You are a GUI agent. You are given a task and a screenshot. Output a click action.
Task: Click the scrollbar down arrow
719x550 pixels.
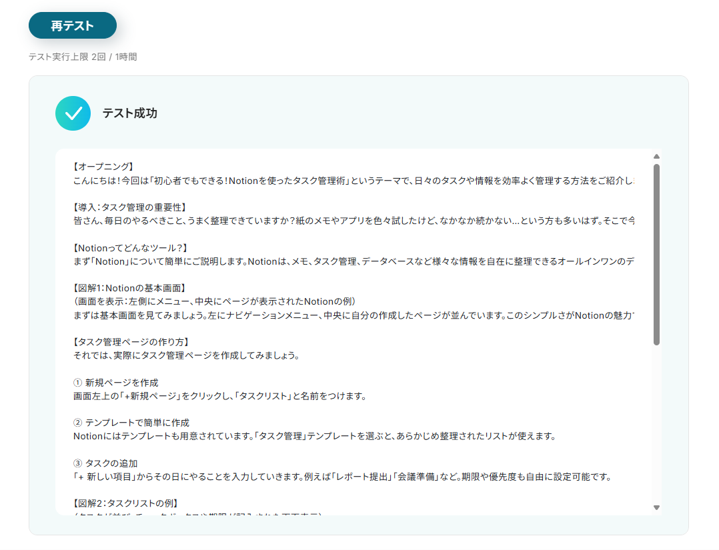point(656,507)
